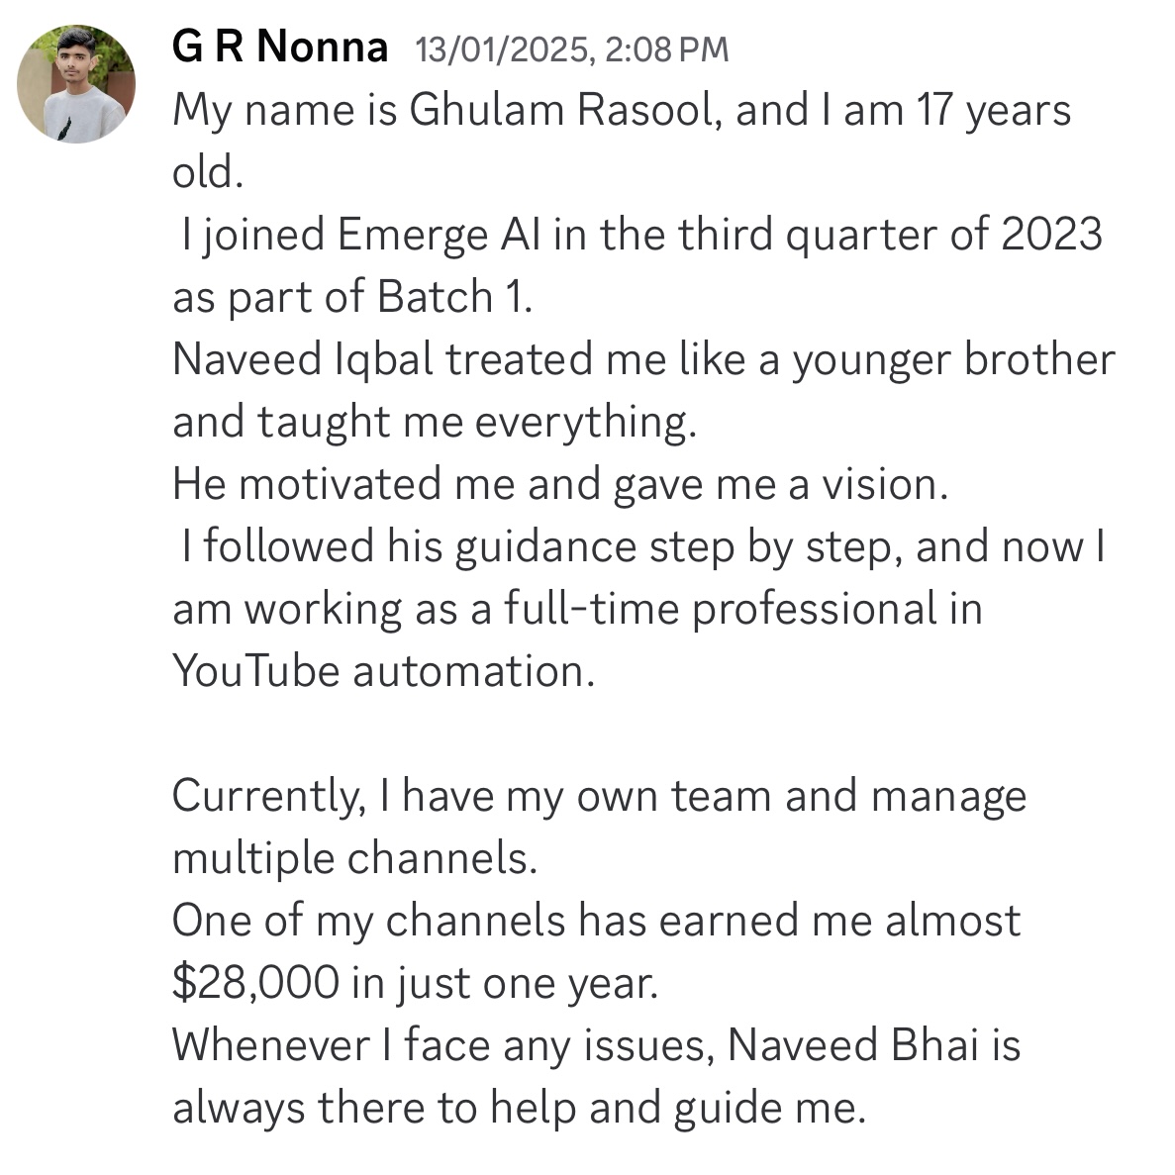Click the text "17 years old" first line
Image resolution: width=1175 pixels, height=1175 pixels.
pyautogui.click(x=994, y=111)
